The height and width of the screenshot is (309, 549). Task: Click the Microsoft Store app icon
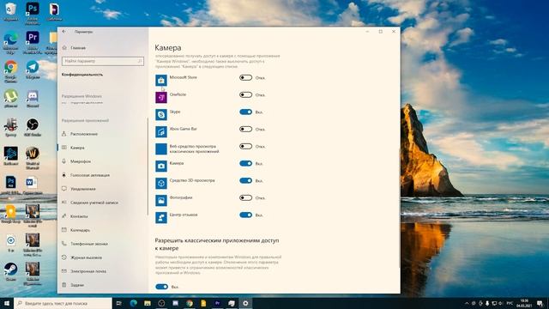[x=161, y=80]
